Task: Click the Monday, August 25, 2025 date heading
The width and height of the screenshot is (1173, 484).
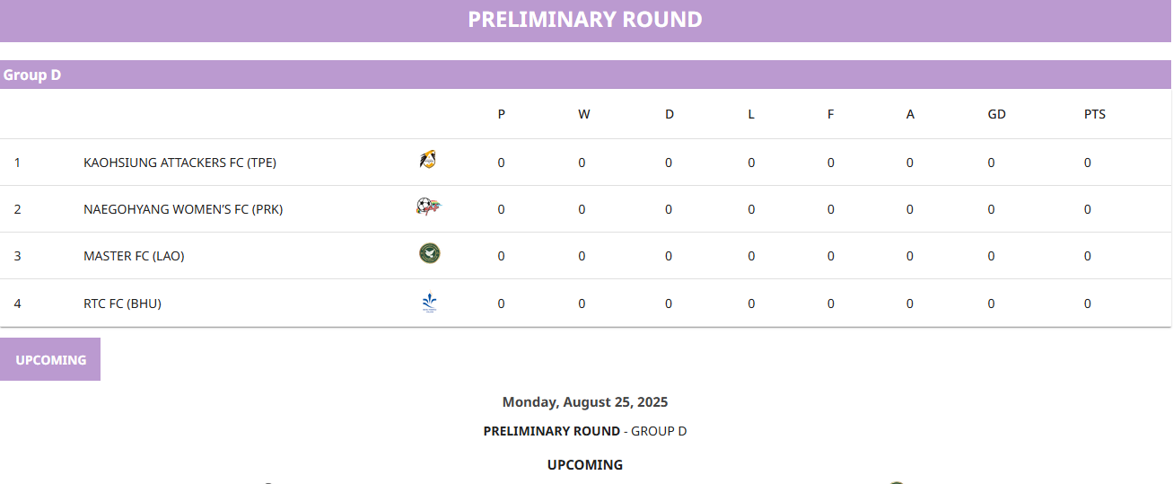Action: 585,402
